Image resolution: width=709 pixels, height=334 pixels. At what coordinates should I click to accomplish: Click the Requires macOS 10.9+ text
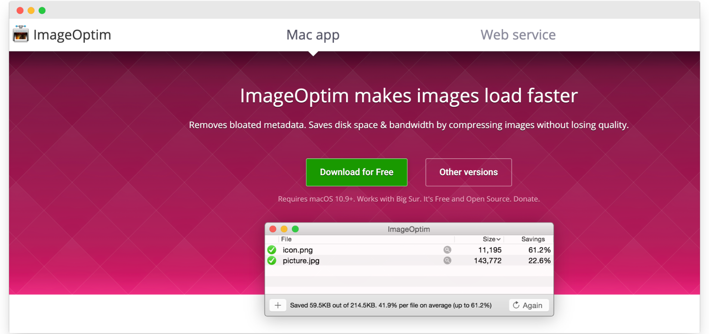pyautogui.click(x=316, y=199)
